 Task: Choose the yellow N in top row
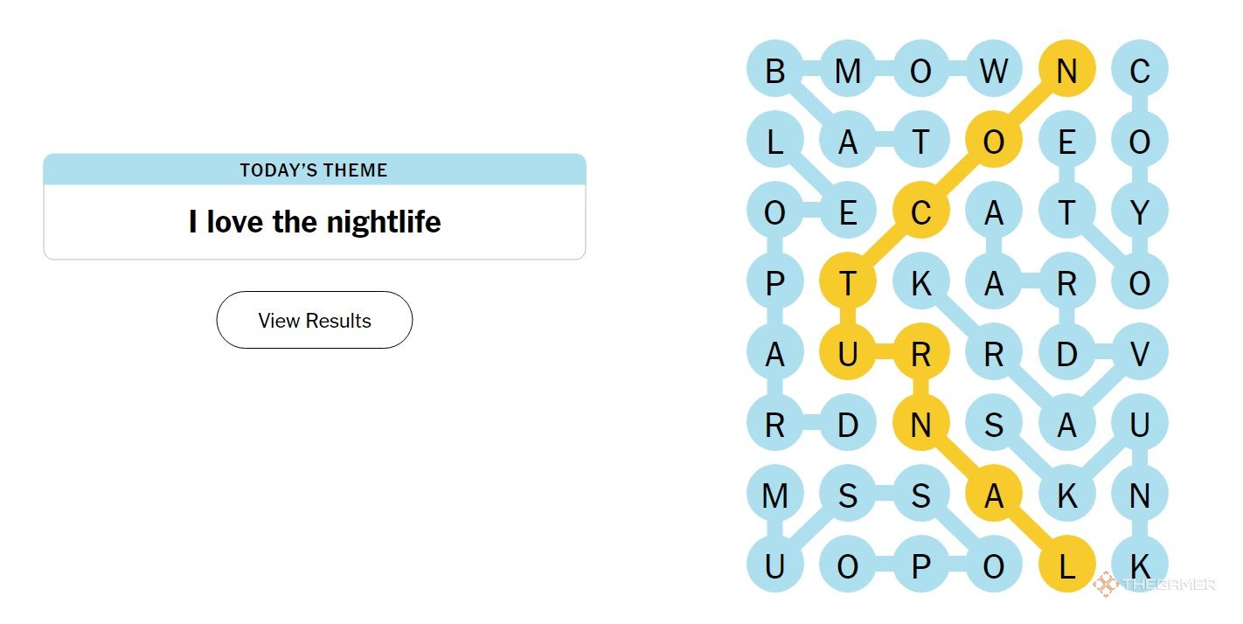[1066, 69]
